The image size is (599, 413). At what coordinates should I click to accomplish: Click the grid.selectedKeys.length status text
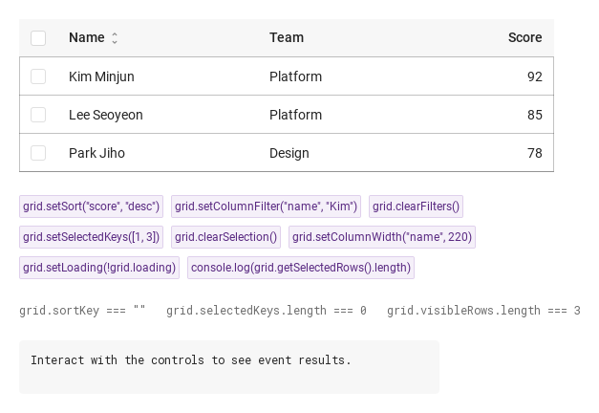(267, 311)
